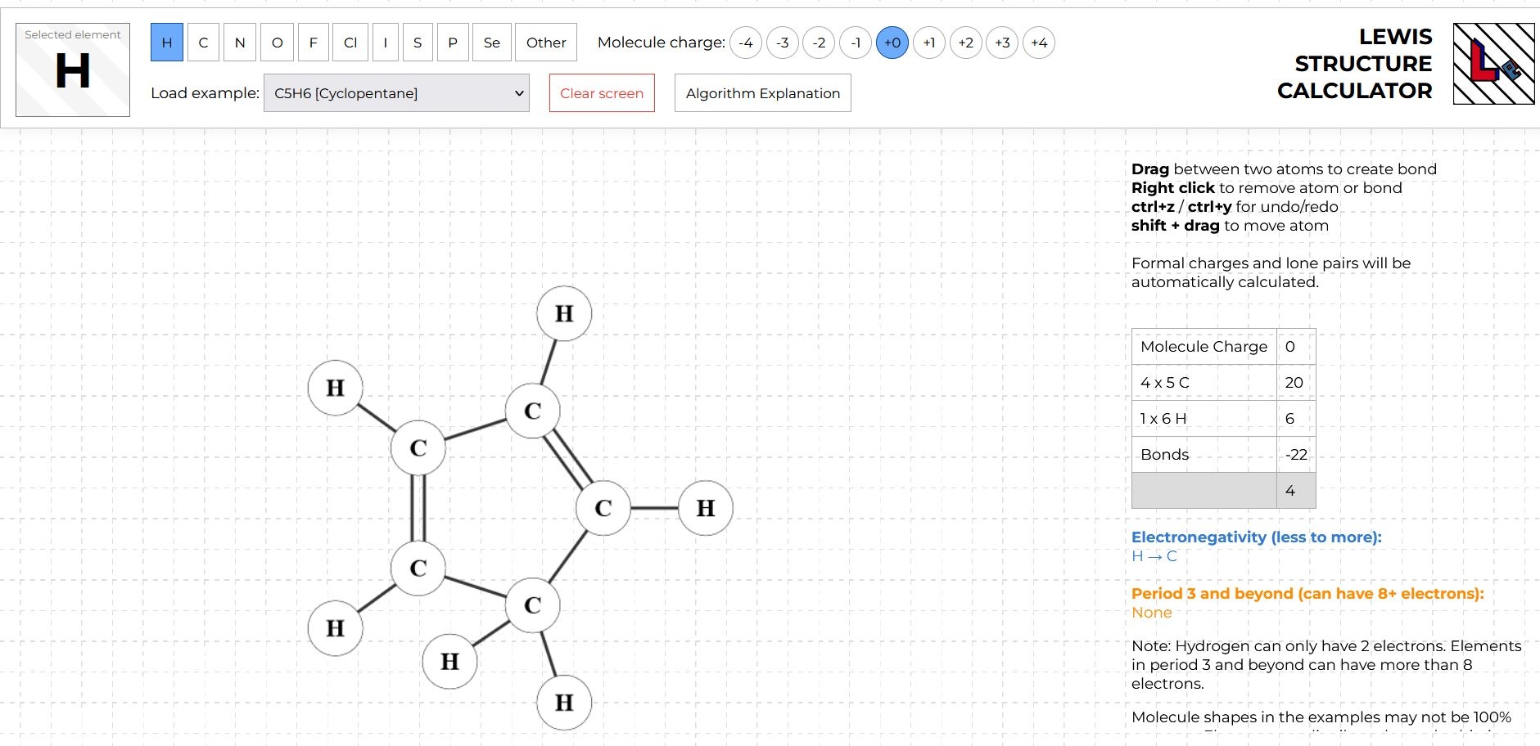
Task: Set molecule charge to +2
Action: (x=965, y=43)
